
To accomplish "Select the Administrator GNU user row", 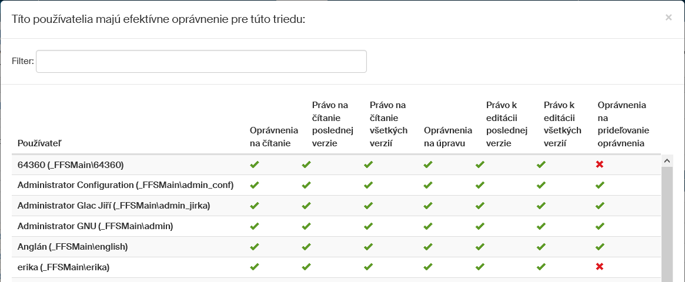I will tap(95, 226).
